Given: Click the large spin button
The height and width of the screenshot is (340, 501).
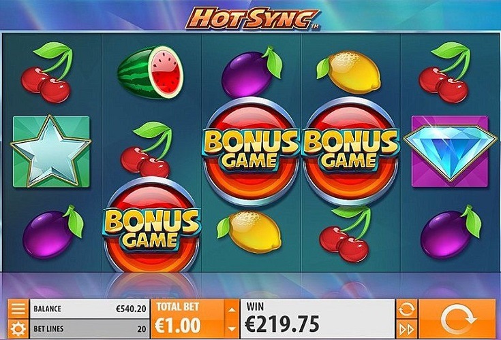Looking at the screenshot, I should [457, 319].
